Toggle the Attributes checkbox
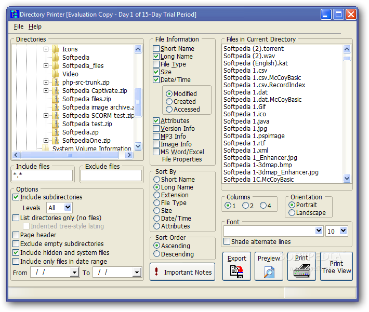The width and height of the screenshot is (369, 312). tap(156, 120)
